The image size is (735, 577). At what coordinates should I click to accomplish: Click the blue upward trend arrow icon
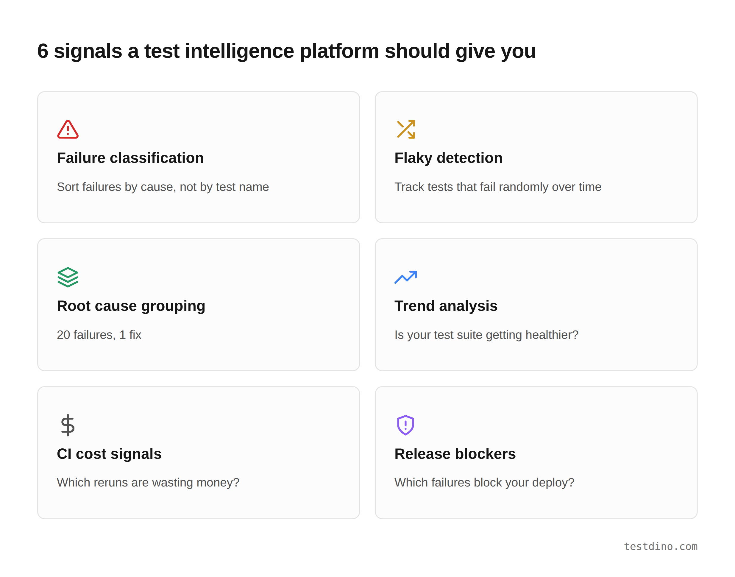(405, 277)
